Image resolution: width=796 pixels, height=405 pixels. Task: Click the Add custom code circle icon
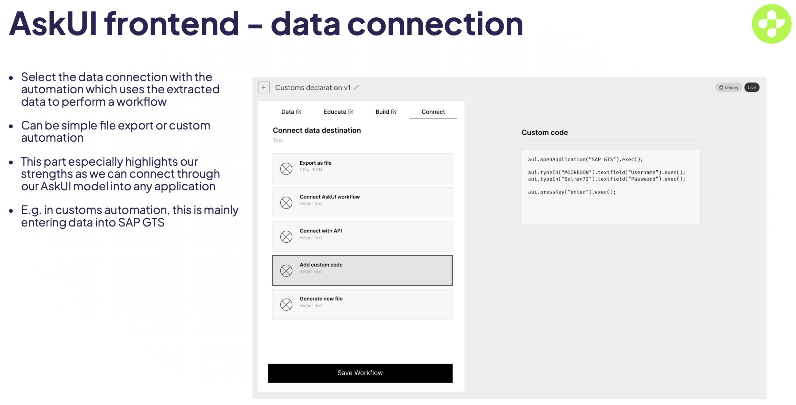click(286, 270)
